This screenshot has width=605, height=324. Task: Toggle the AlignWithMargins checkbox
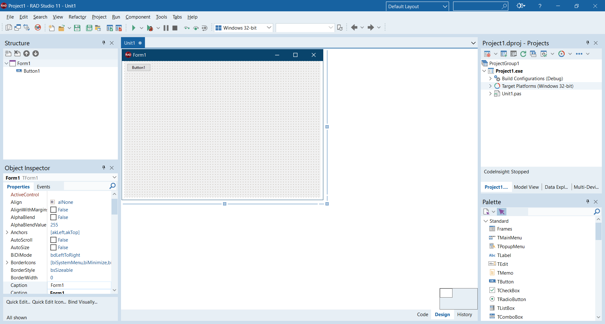[53, 209]
